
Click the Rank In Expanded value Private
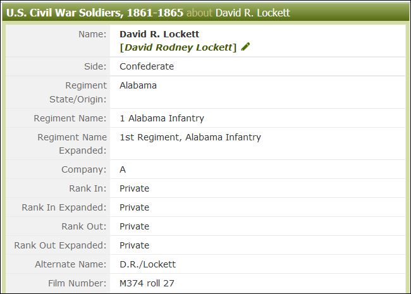[x=134, y=207]
